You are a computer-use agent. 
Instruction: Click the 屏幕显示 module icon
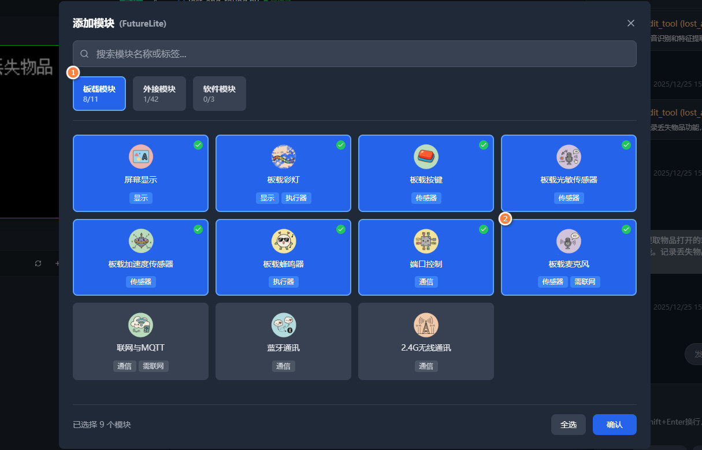(x=140, y=157)
